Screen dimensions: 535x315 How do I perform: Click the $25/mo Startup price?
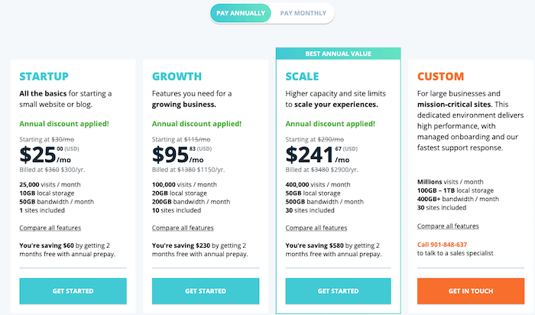pos(45,154)
